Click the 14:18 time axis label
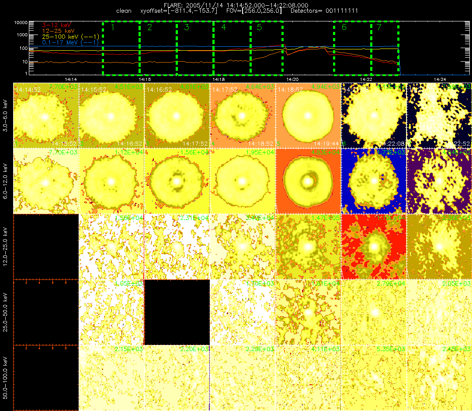Viewport: 472px width, 411px height. 219,79
